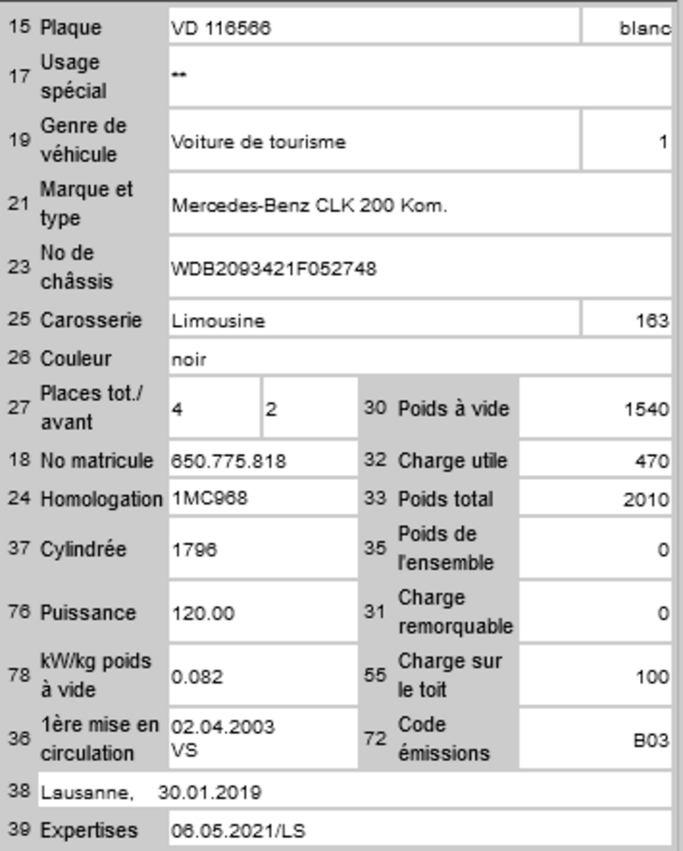683x851 pixels.
Task: Select the Poids total value 2010
Action: 595,499
